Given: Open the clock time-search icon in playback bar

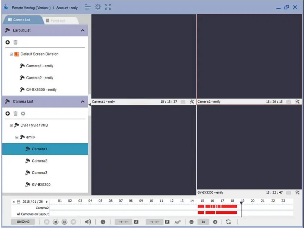Looking at the screenshot, I should point(104,223).
